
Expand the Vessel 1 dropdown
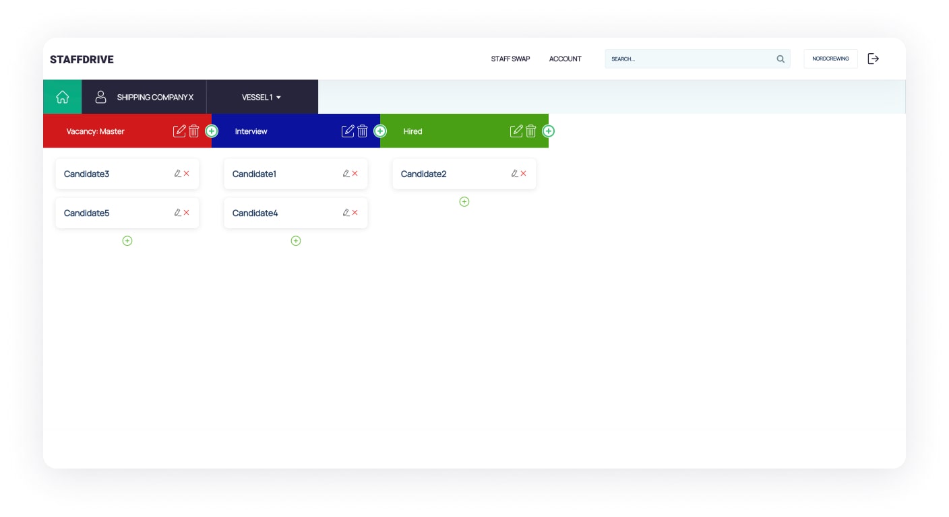point(262,97)
